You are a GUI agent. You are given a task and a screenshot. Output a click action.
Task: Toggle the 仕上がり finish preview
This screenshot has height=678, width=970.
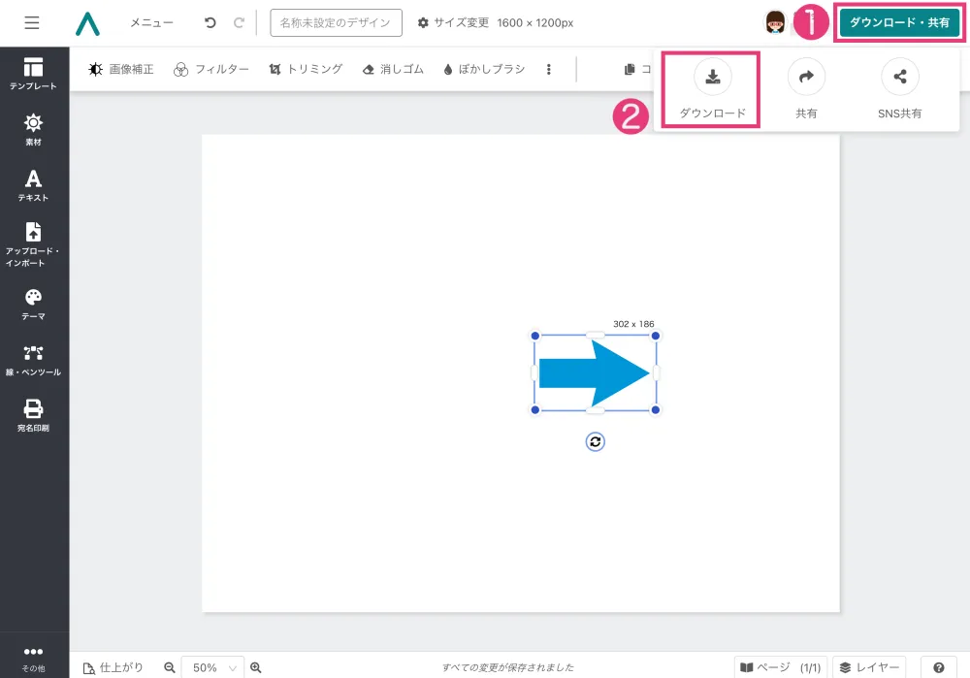tap(113, 667)
